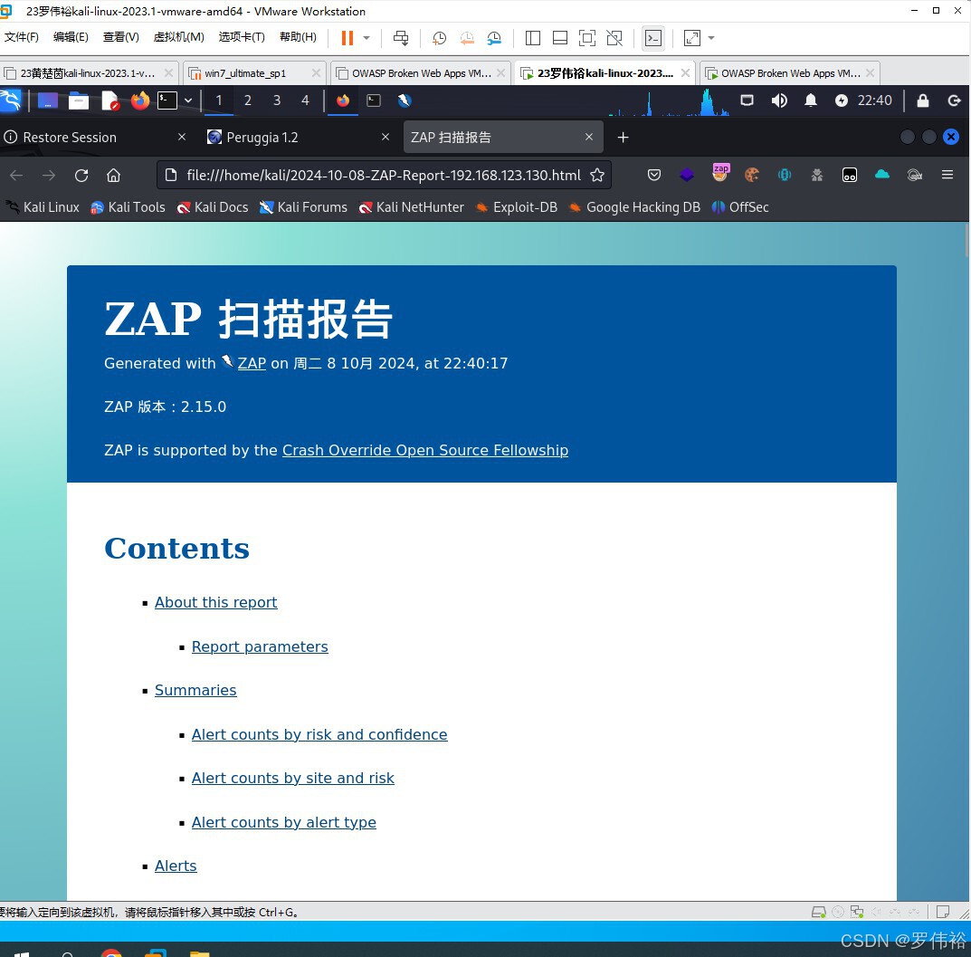This screenshot has width=971, height=957.
Task: Open the file manager in Kali panel
Action: click(79, 100)
